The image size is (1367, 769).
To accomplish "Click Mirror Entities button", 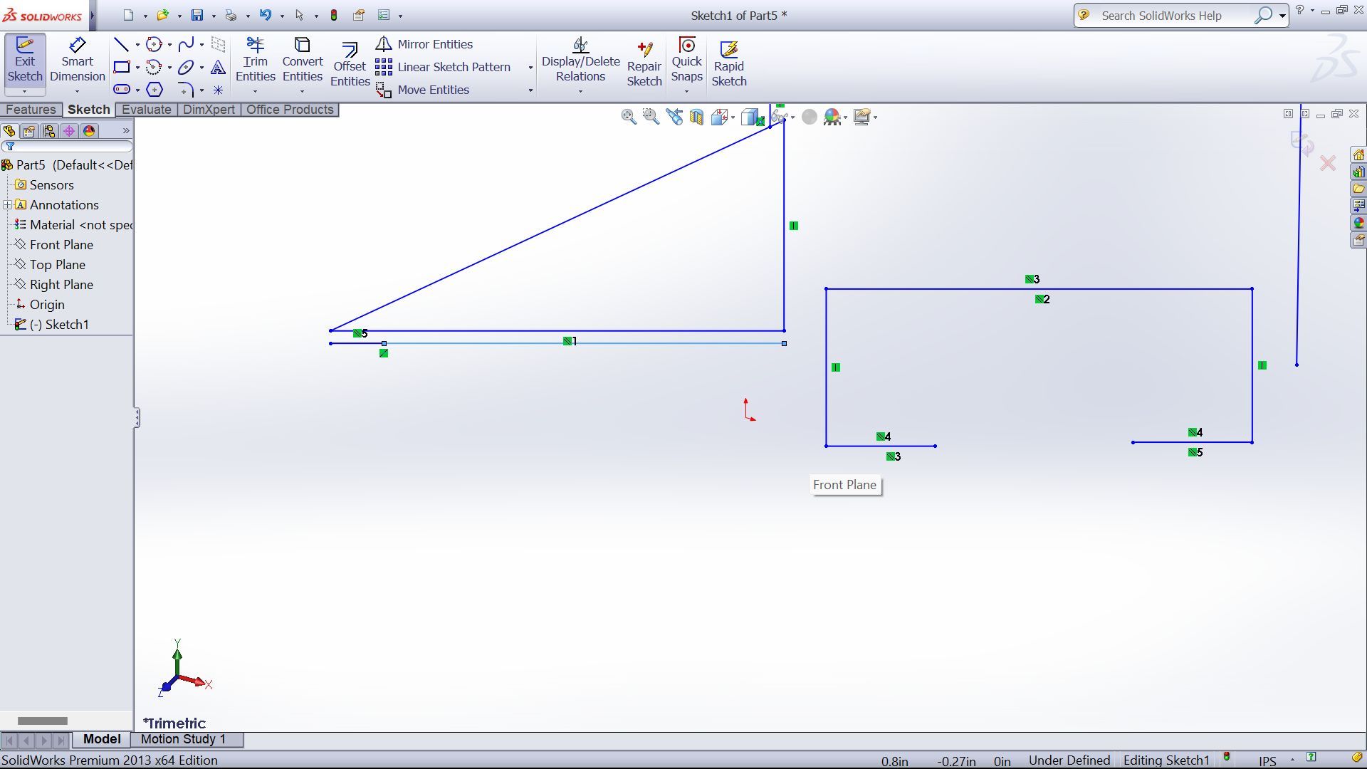I will click(x=424, y=44).
